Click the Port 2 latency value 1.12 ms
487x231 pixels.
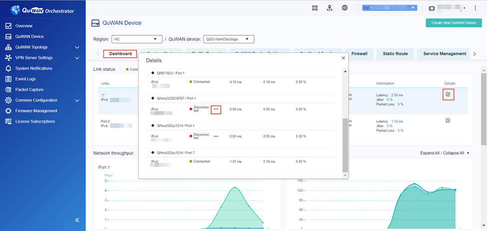click(397, 121)
